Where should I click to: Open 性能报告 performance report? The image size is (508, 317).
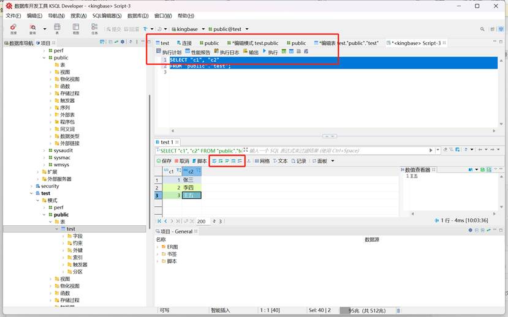(197, 53)
